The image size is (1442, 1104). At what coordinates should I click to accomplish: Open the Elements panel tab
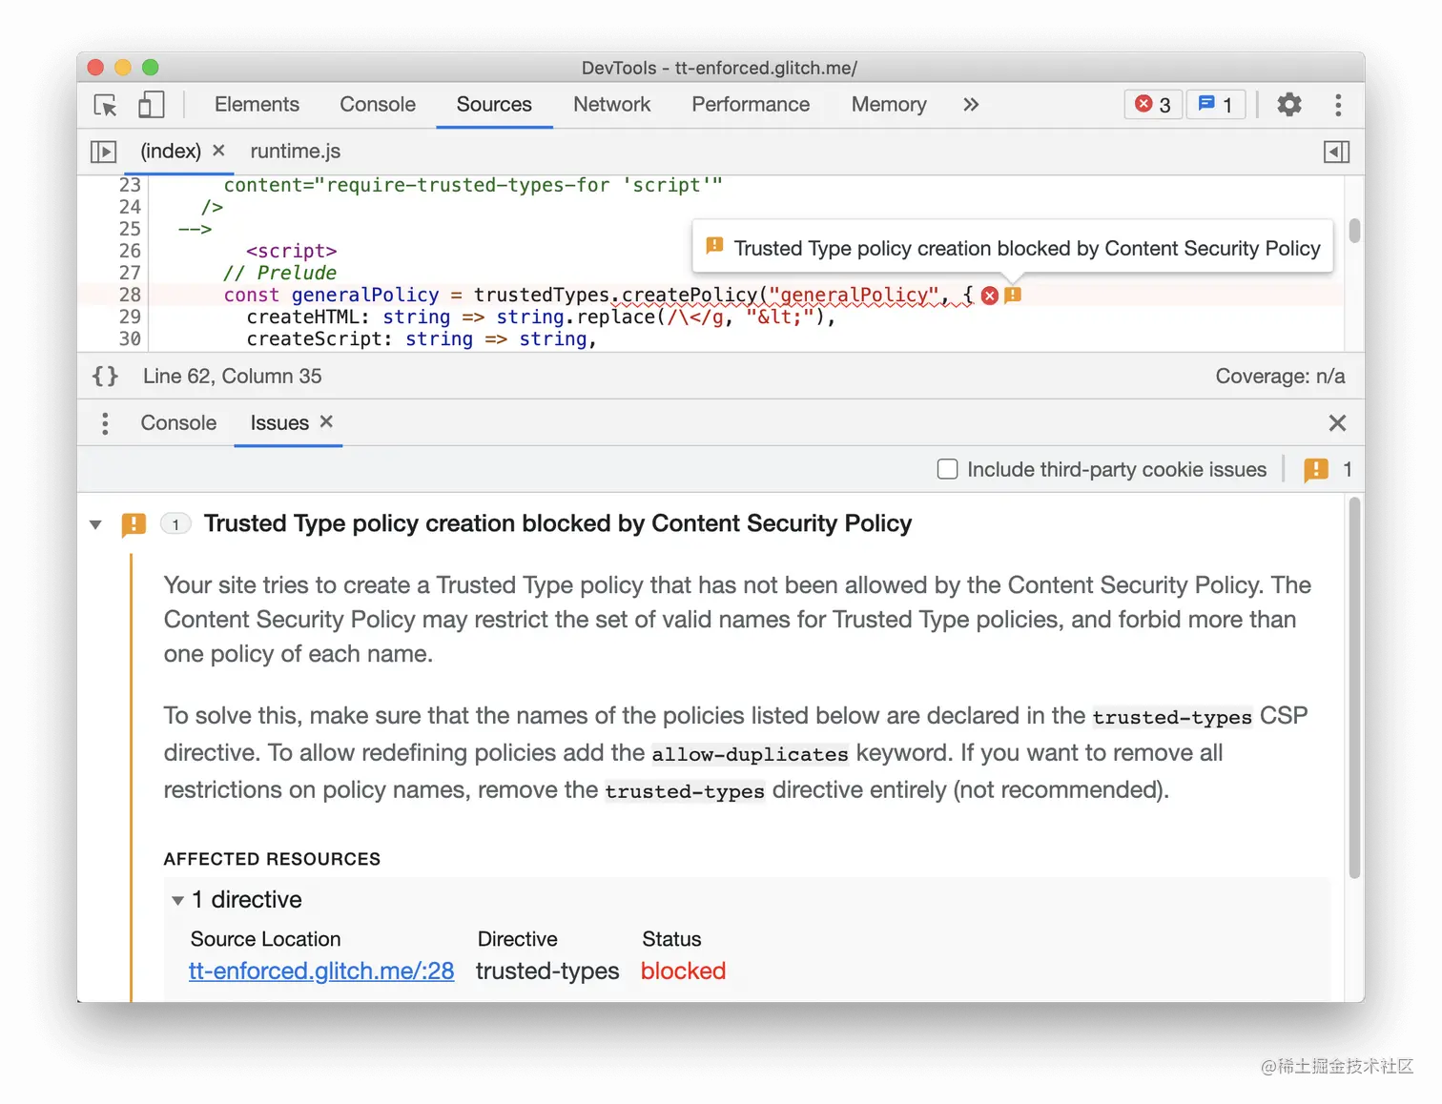(x=257, y=105)
